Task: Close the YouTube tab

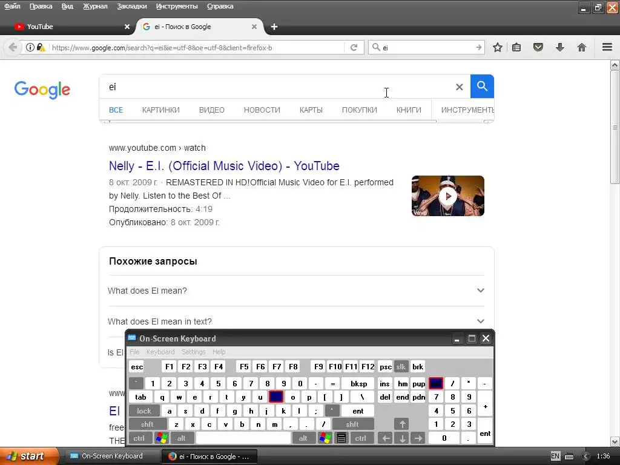Action: (127, 27)
